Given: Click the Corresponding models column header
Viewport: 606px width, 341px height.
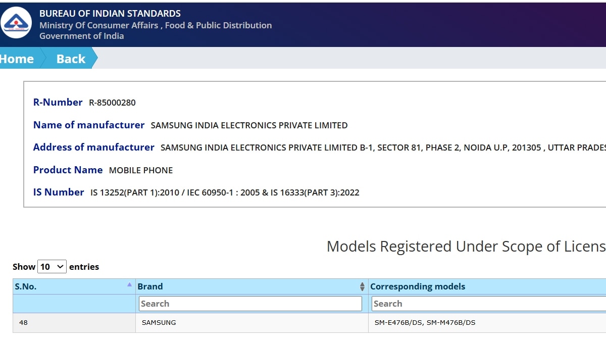Looking at the screenshot, I should tap(487, 286).
